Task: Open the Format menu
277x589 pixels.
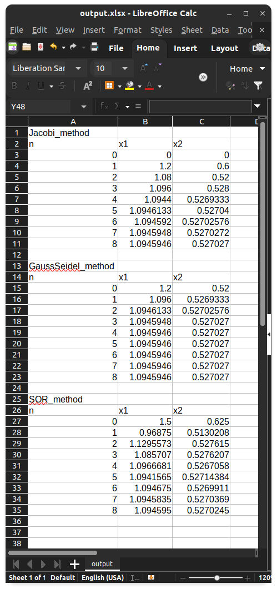Action: pos(128,30)
